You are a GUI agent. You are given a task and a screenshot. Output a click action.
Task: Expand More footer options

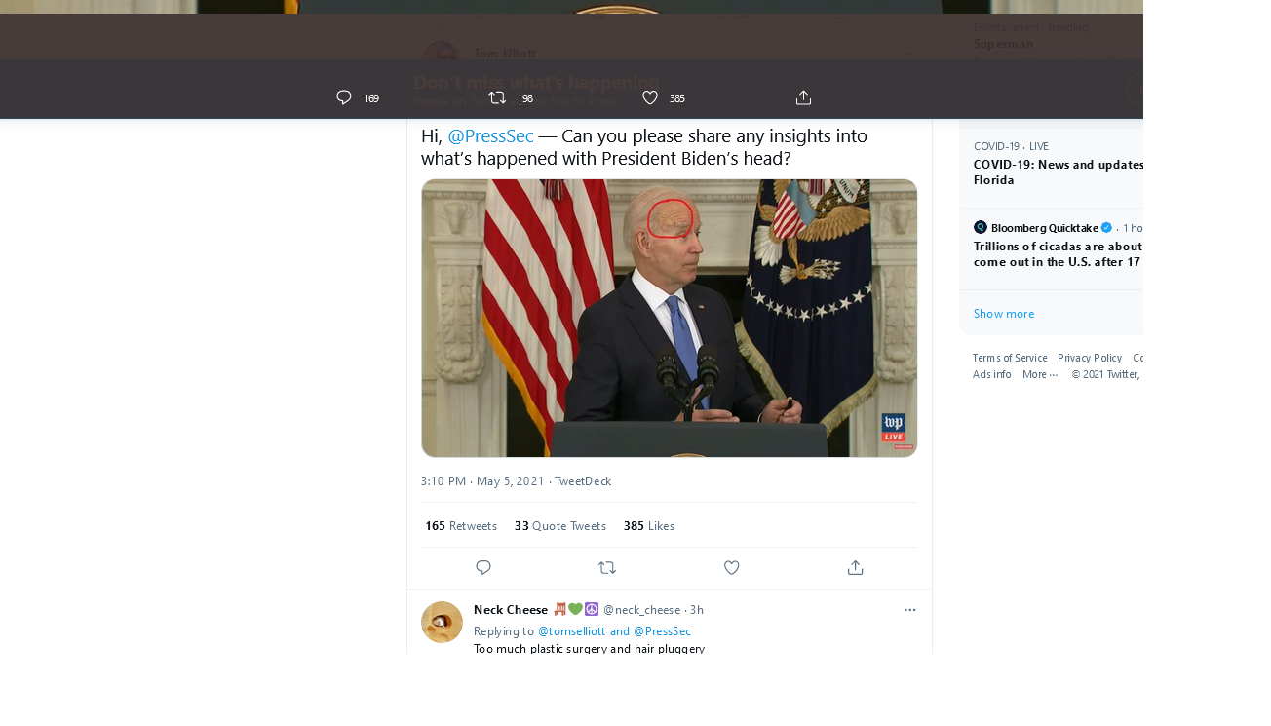point(1040,375)
